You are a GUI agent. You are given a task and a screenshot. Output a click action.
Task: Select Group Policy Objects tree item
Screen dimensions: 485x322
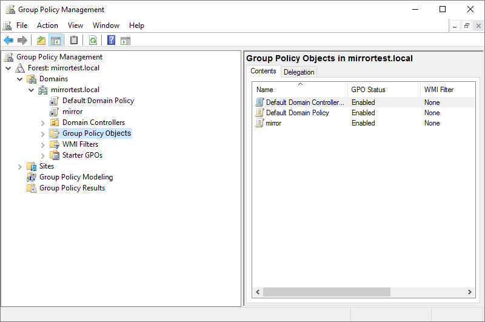(96, 133)
